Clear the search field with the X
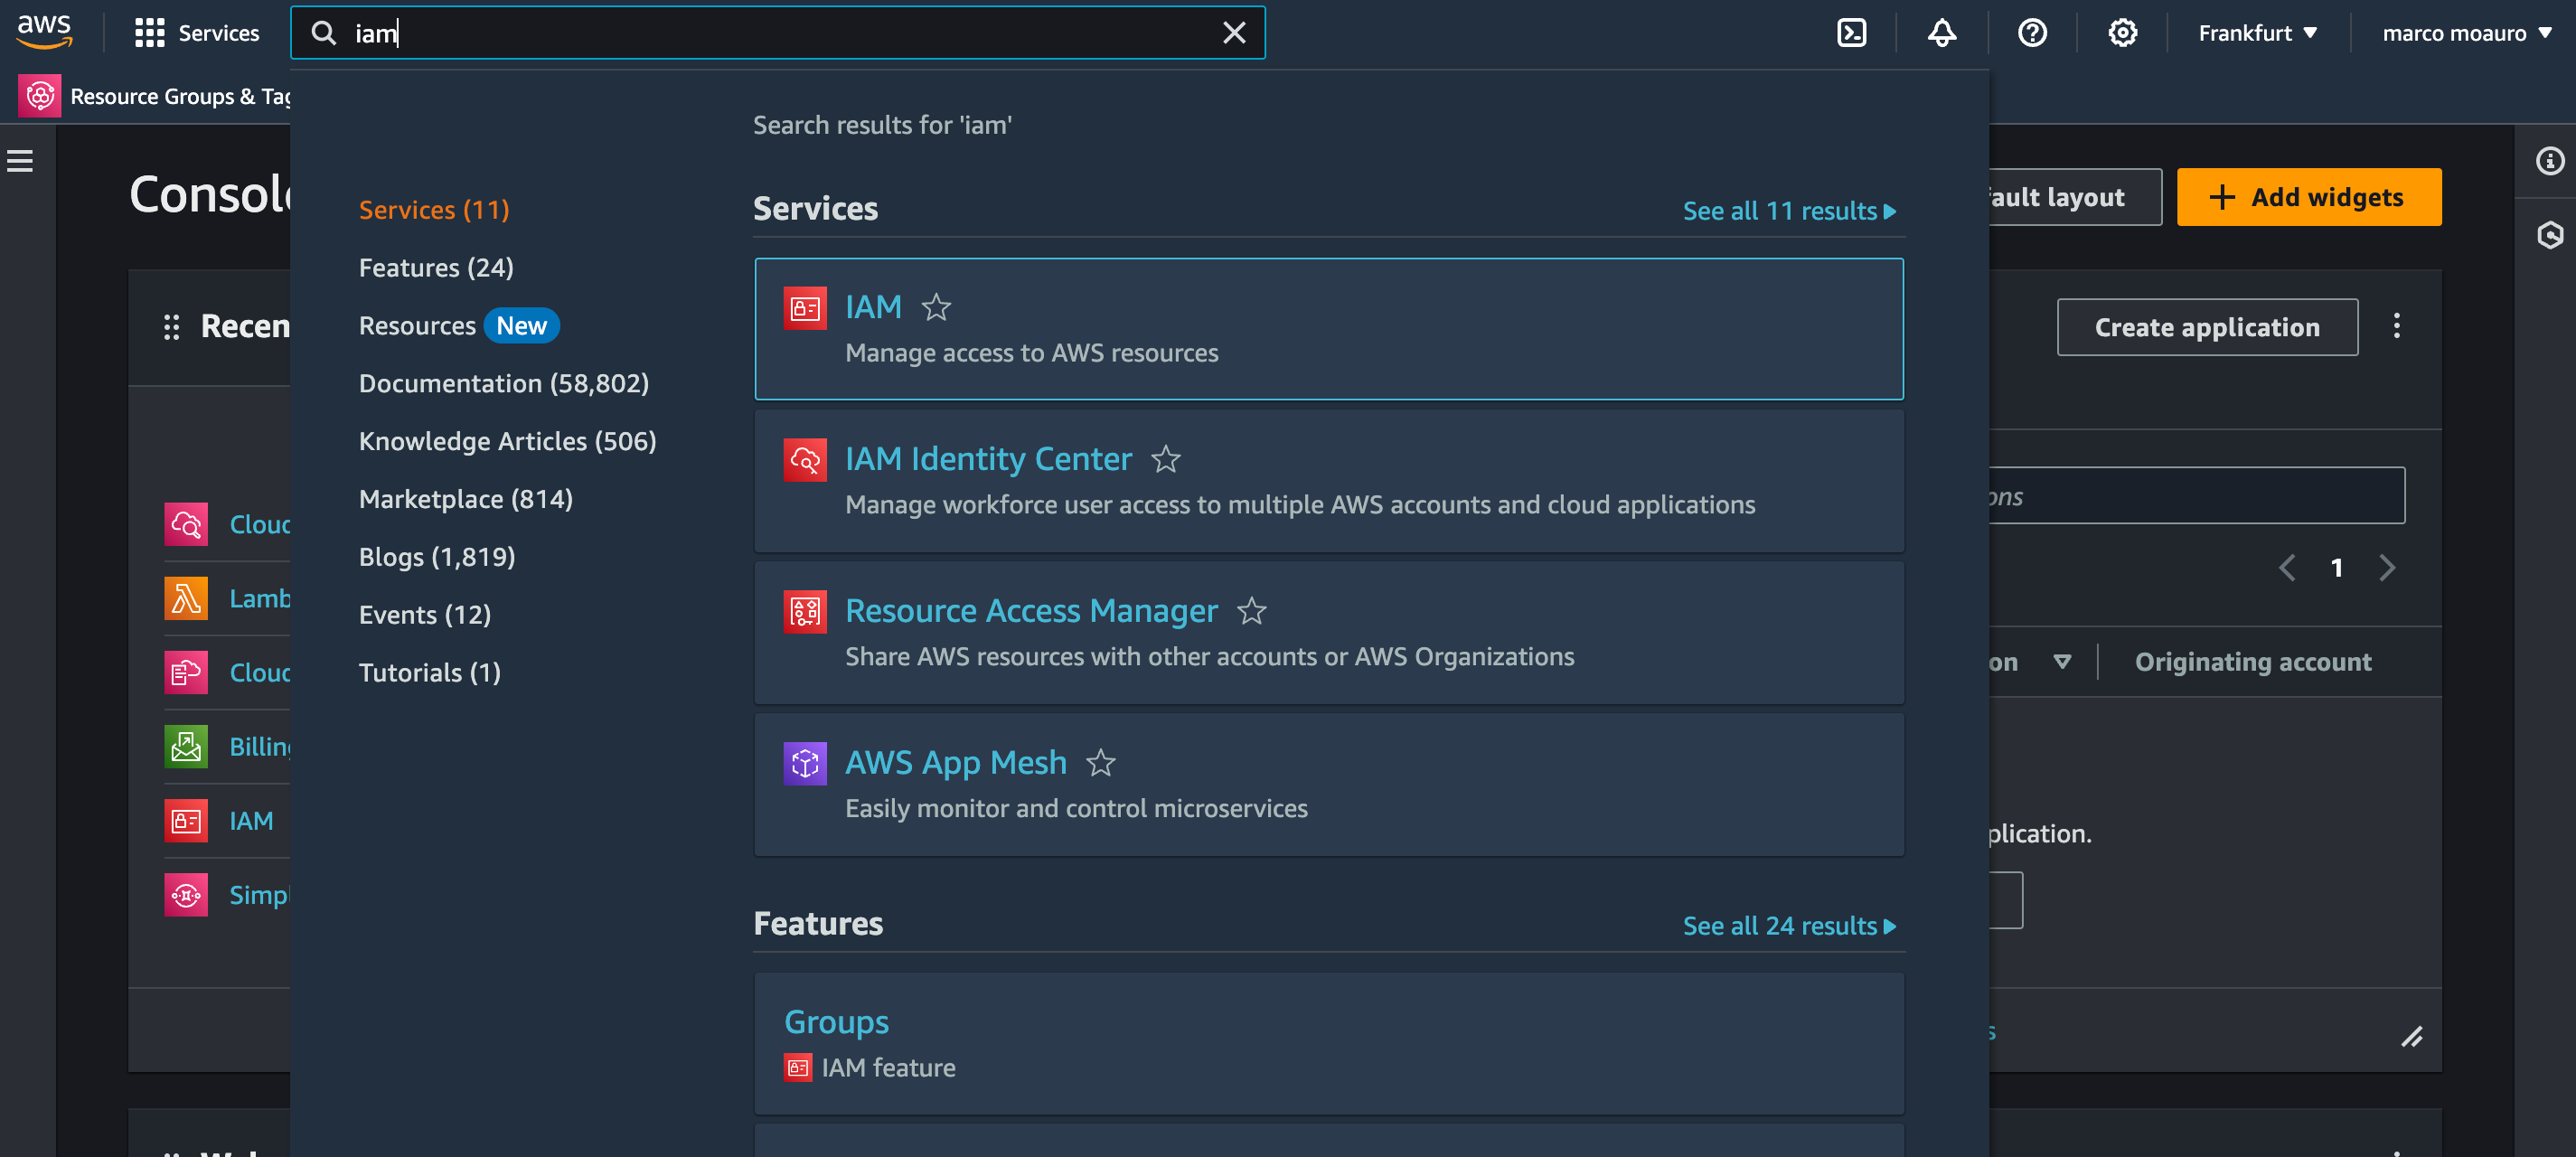 point(1234,33)
